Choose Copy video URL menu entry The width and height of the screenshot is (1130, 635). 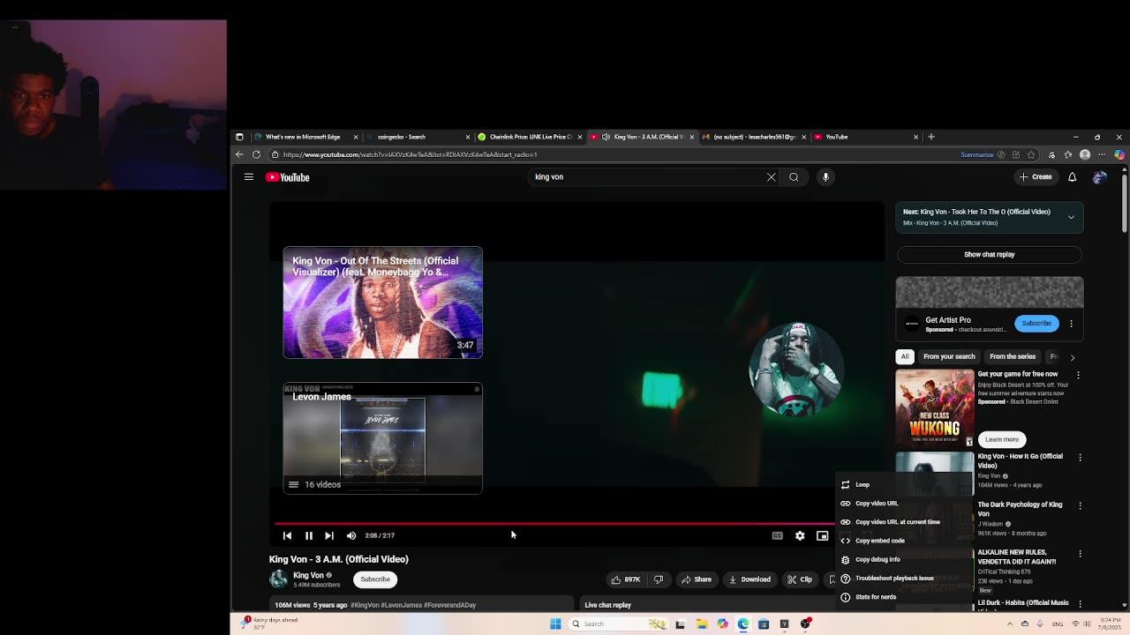(x=903, y=504)
